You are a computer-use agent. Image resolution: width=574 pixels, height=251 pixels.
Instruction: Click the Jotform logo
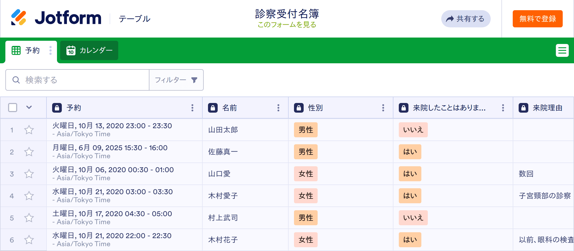tap(56, 18)
